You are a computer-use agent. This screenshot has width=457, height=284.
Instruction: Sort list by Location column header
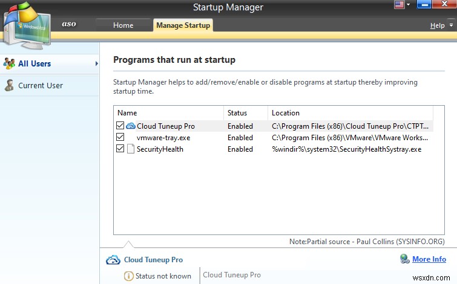285,113
